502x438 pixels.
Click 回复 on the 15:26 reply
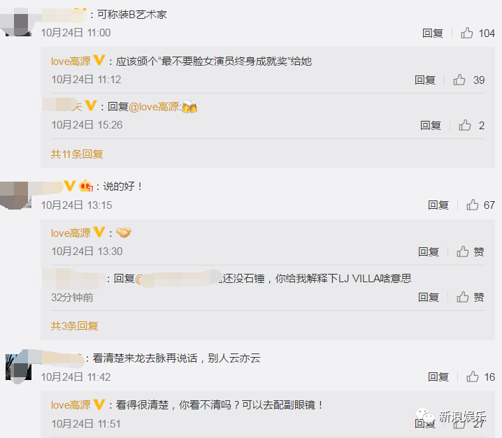430,125
